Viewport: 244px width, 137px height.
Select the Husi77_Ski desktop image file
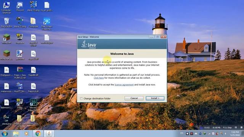(x=20, y=88)
